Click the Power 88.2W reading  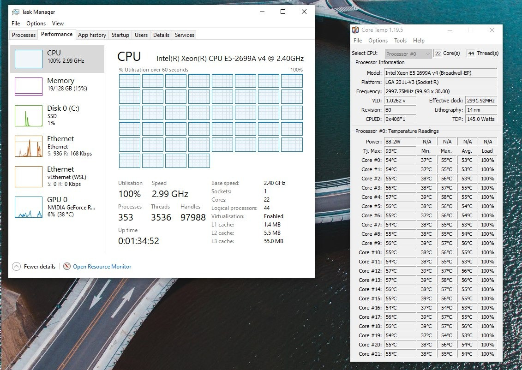click(x=400, y=142)
